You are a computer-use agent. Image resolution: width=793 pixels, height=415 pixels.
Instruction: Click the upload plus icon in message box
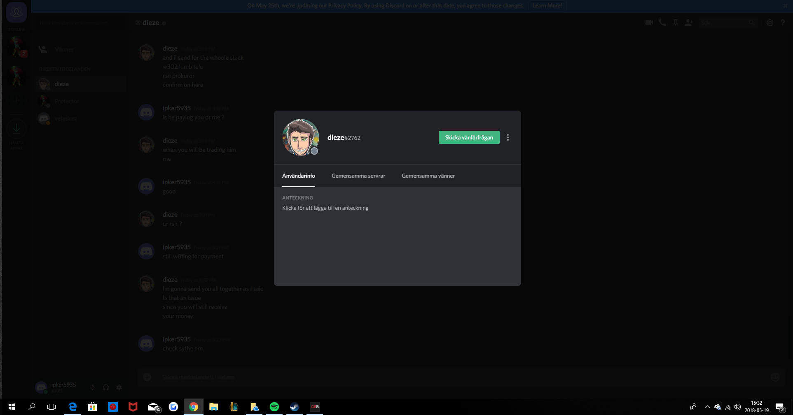tap(147, 377)
